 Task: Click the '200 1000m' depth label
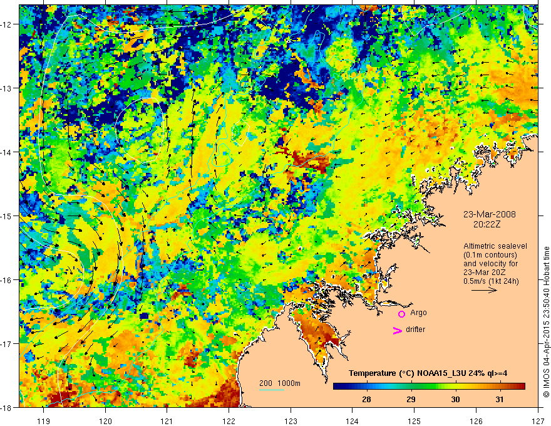pos(280,383)
